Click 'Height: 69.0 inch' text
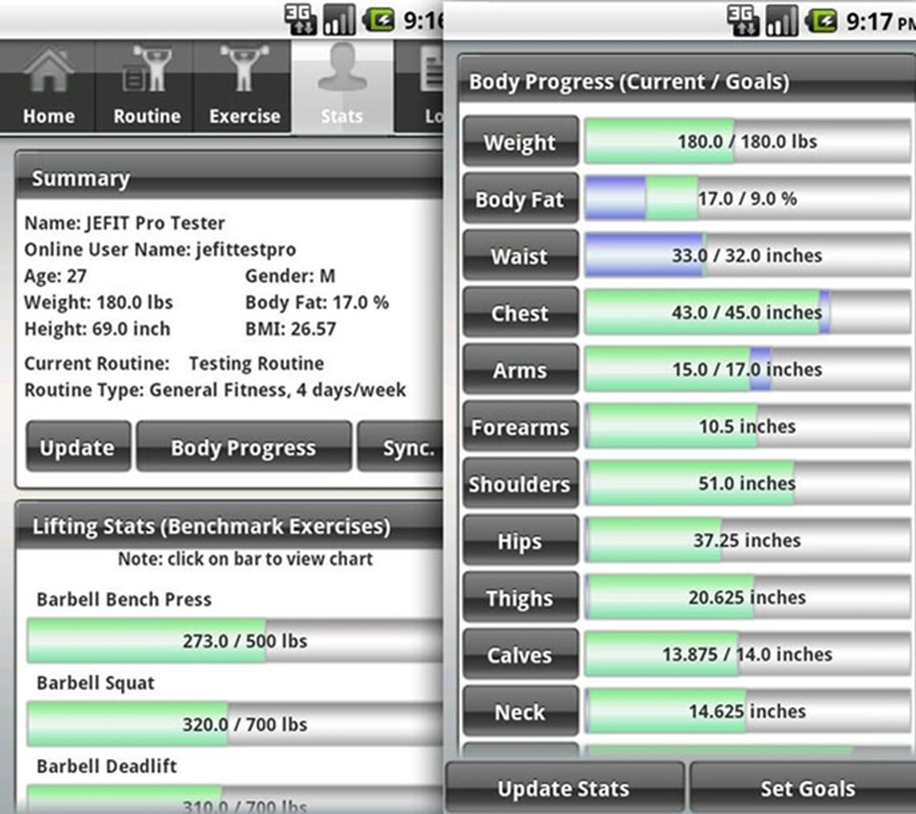Viewport: 916px width, 814px height. point(97,329)
